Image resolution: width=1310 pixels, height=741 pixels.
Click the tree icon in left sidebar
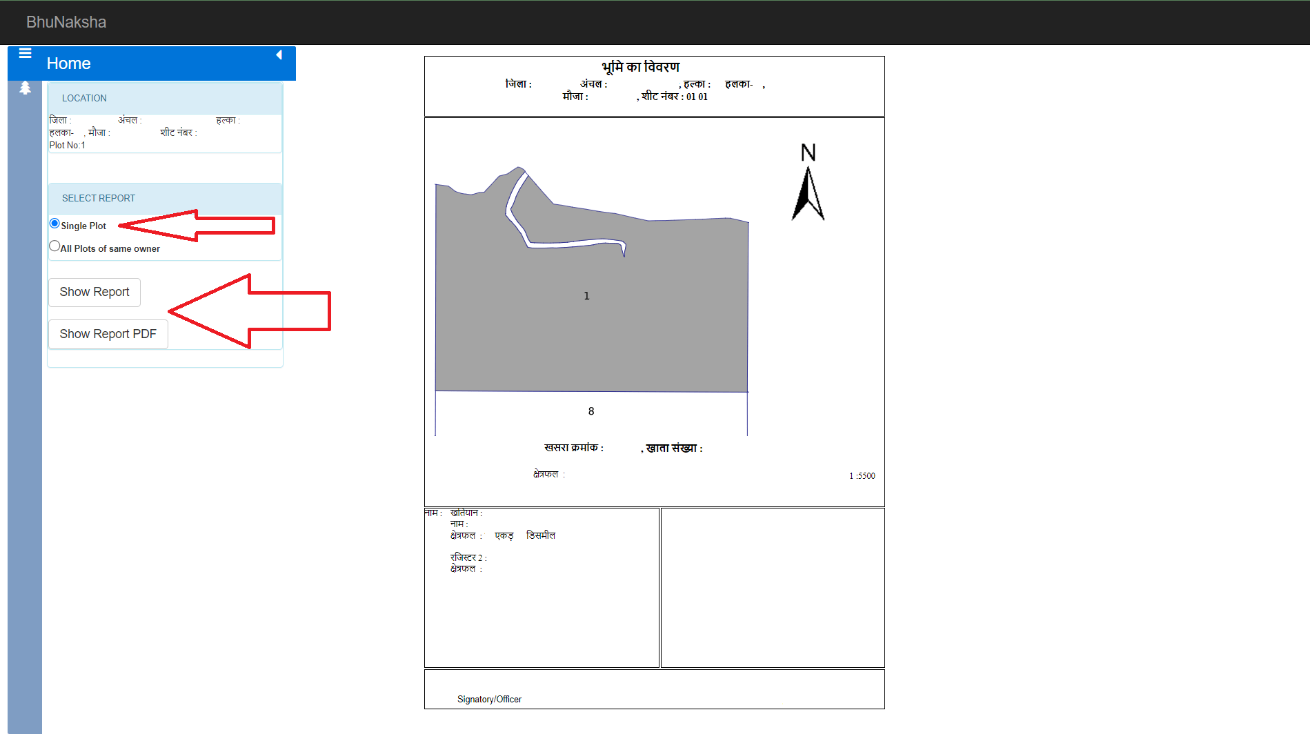click(25, 88)
